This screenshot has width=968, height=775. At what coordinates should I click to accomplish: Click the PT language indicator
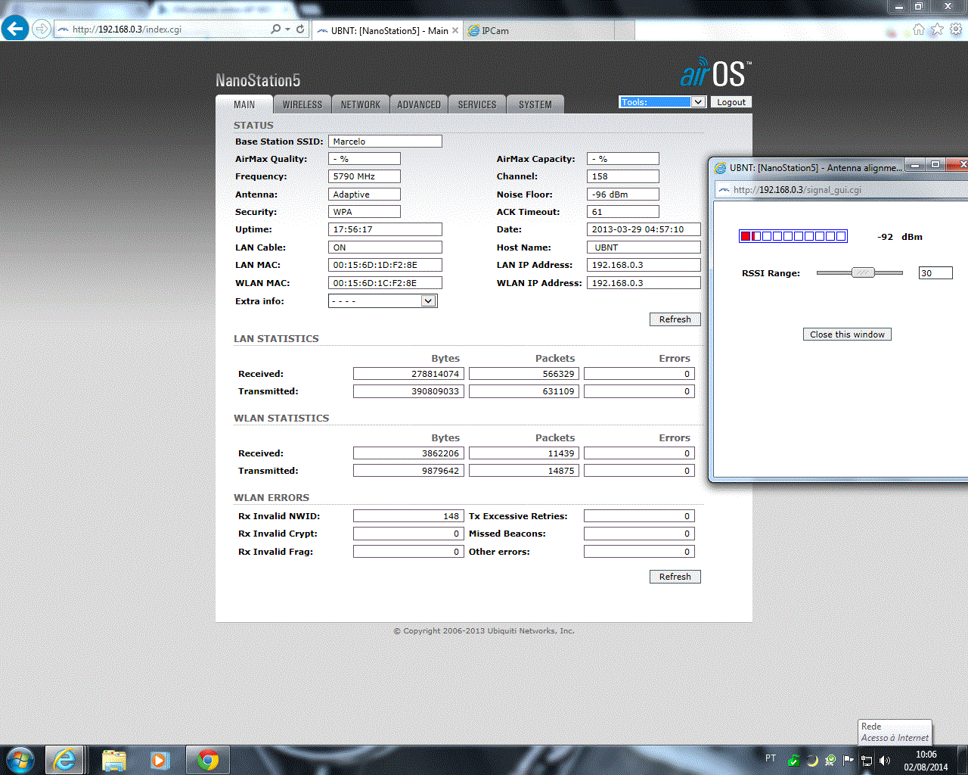pos(771,758)
